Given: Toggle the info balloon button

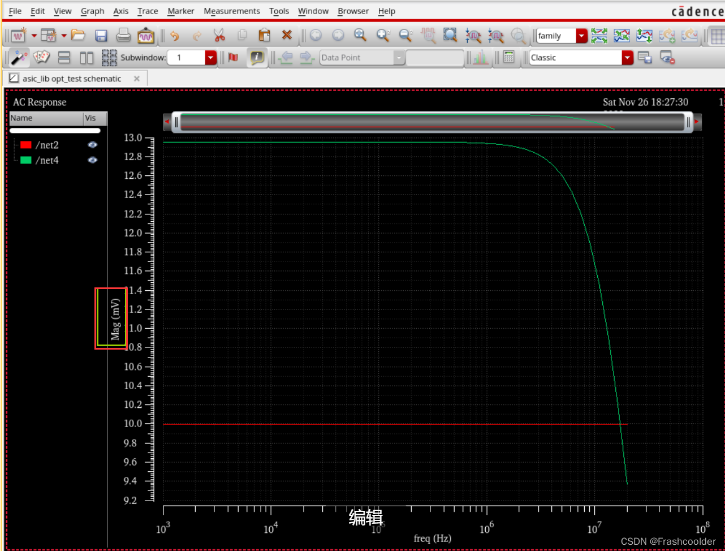Looking at the screenshot, I should click(x=257, y=58).
